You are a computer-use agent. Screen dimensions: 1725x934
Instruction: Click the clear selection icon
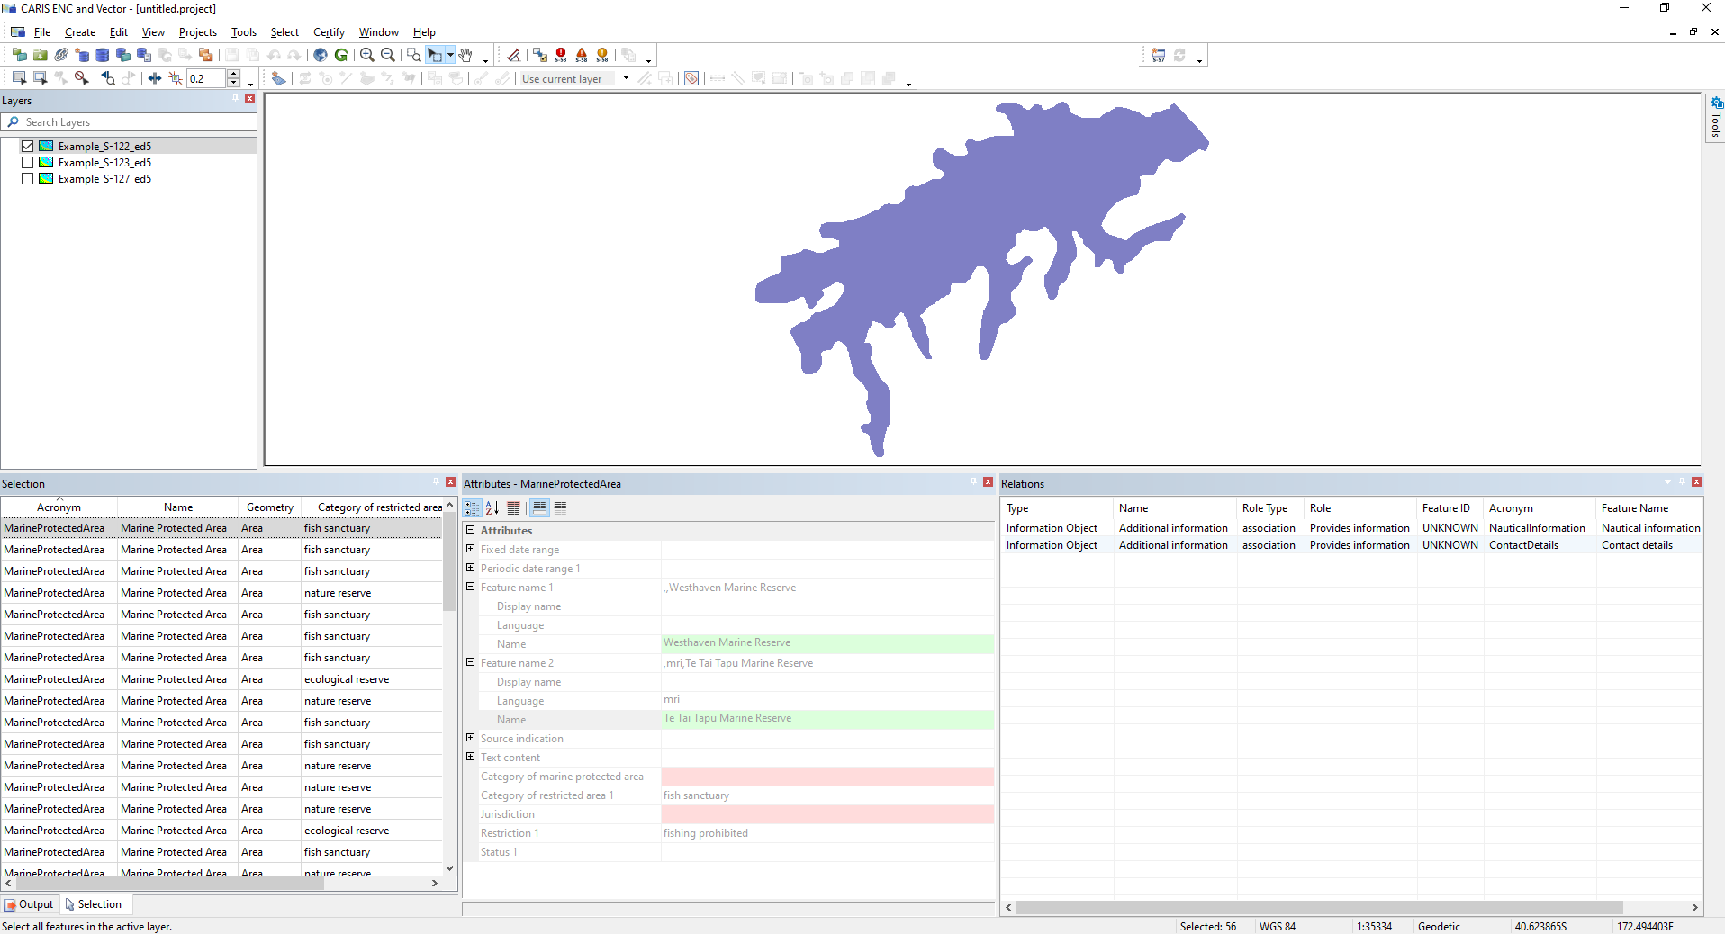click(81, 78)
